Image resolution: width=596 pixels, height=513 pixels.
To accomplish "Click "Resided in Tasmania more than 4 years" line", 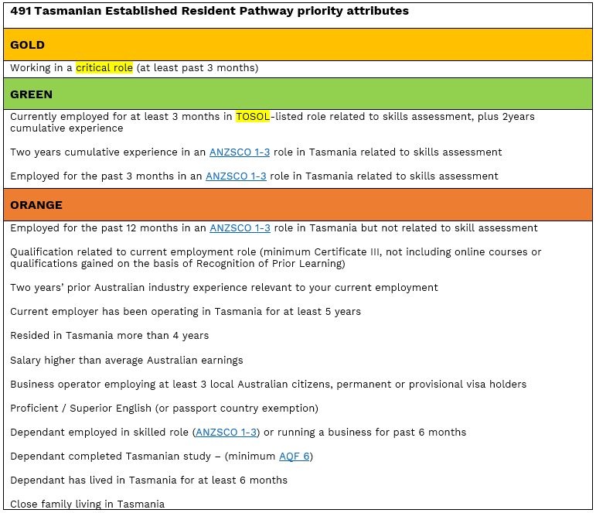I will 109,336.
